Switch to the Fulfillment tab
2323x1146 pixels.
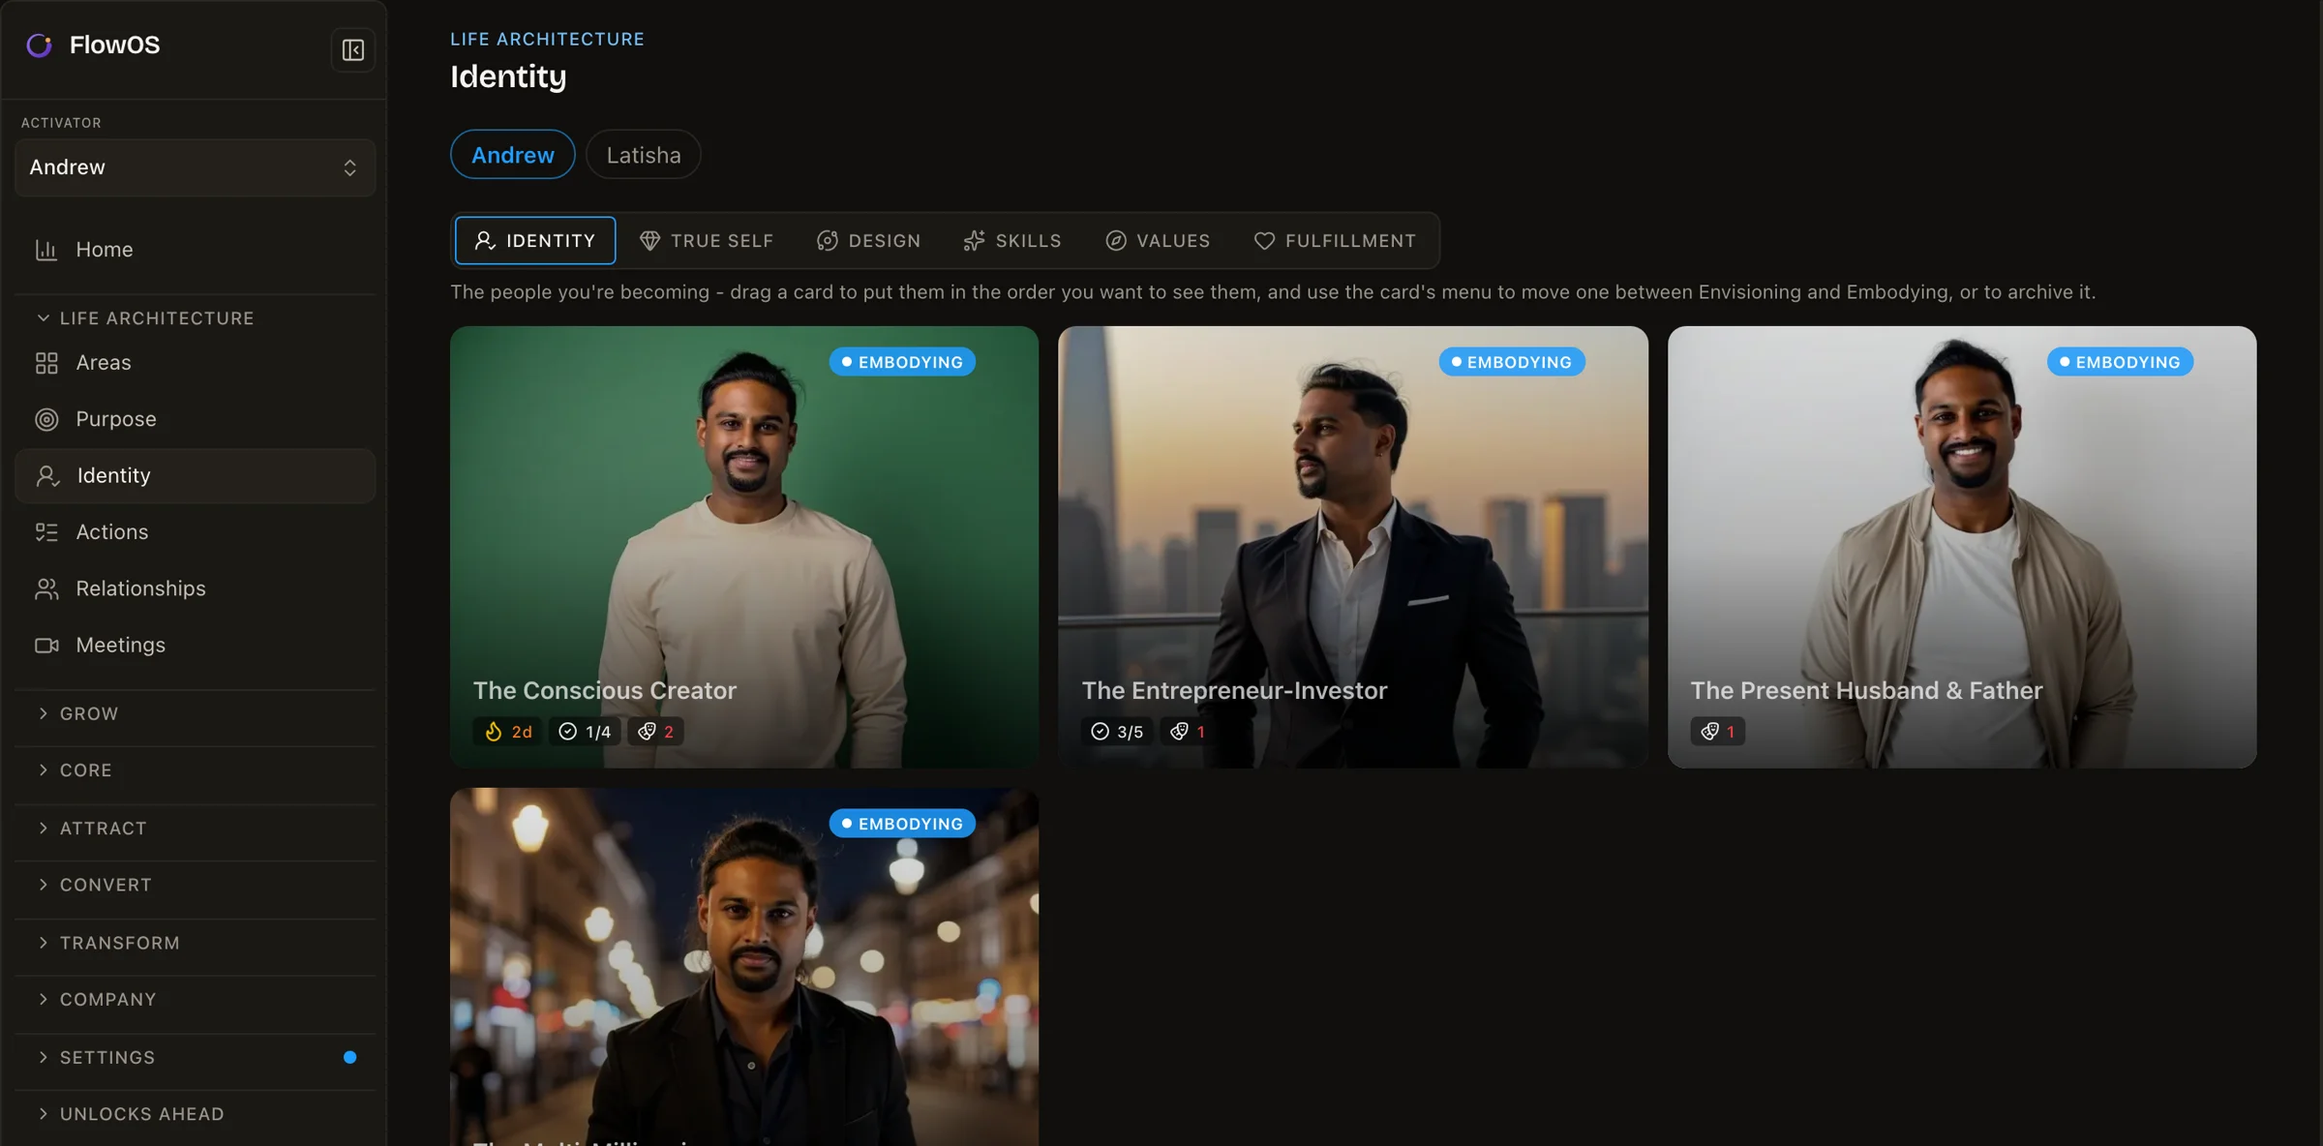(x=1335, y=241)
